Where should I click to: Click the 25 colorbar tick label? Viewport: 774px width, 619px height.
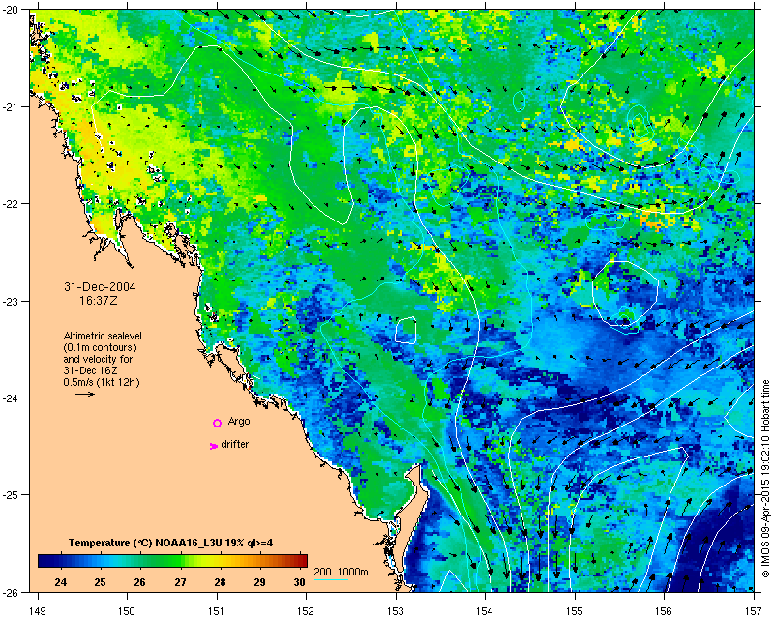coord(101,582)
